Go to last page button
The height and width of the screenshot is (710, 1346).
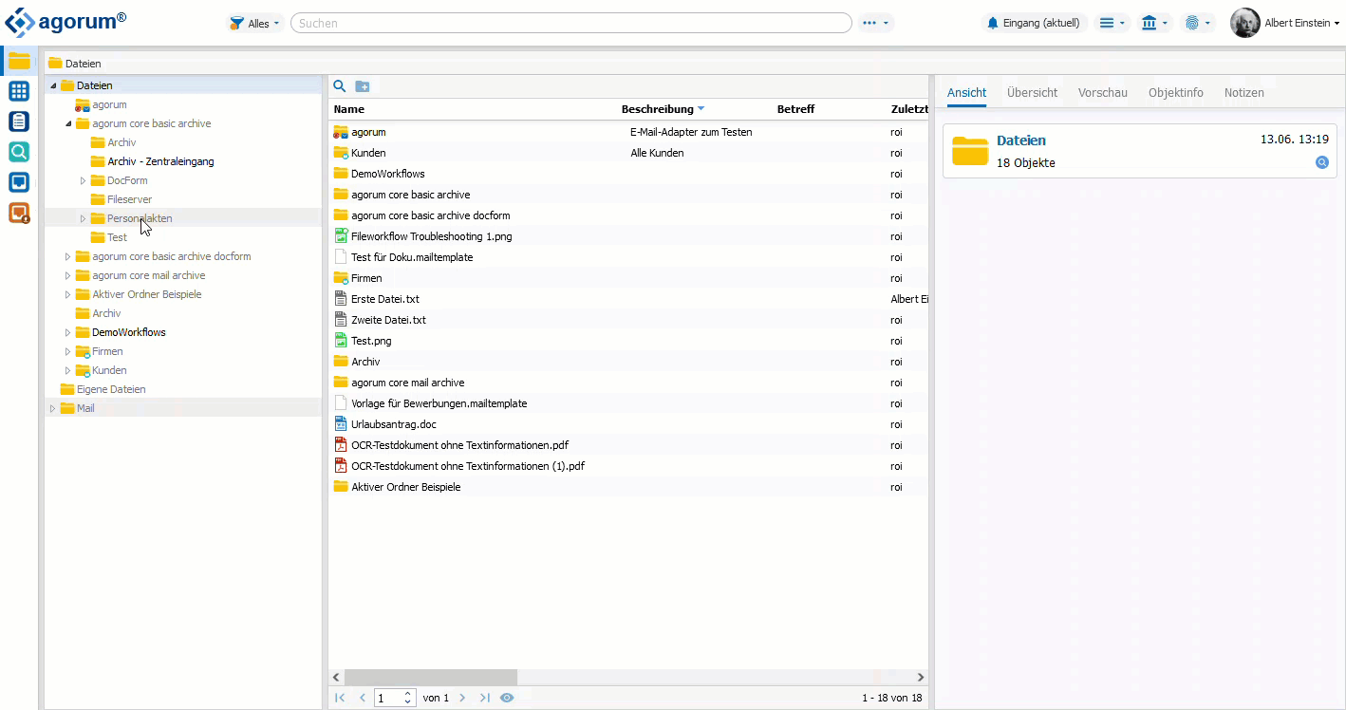pyautogui.click(x=485, y=698)
